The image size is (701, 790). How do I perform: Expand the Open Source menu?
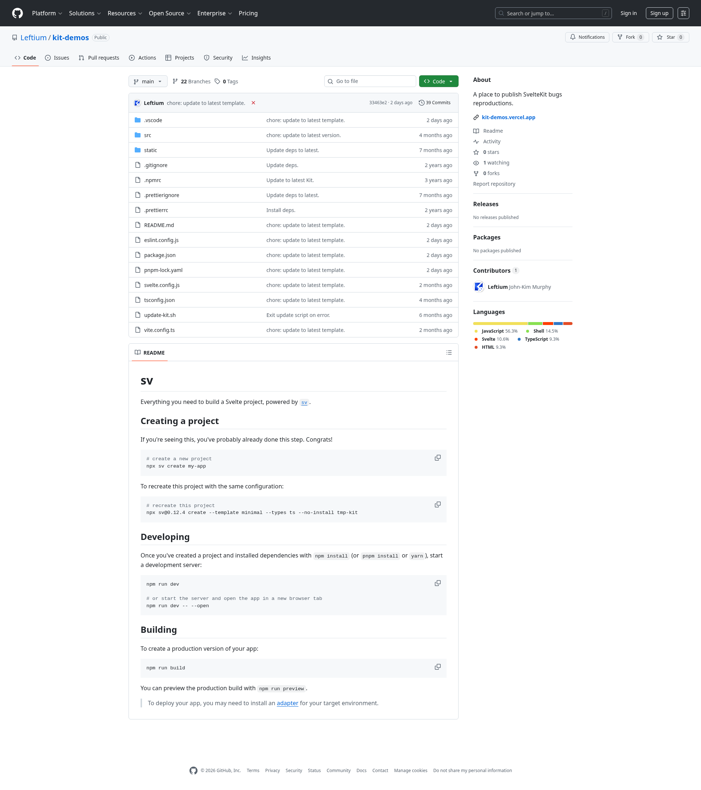pos(170,13)
